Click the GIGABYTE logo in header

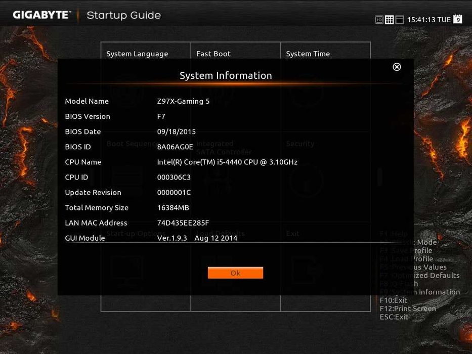pos(41,15)
